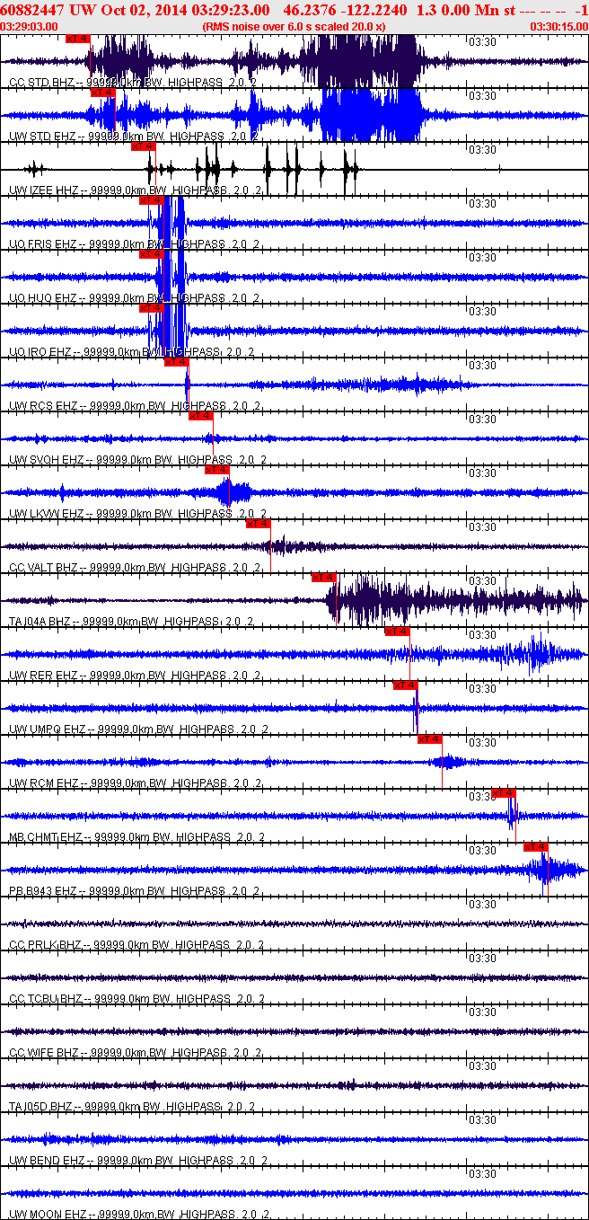Click the TA J05D BHZ station label
589x1220 pixels.
tap(132, 1107)
